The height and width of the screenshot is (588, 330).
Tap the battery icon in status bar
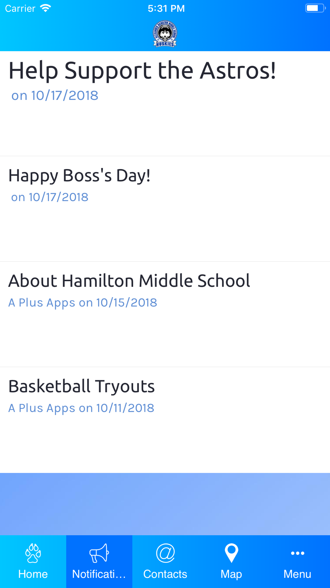pyautogui.click(x=315, y=8)
